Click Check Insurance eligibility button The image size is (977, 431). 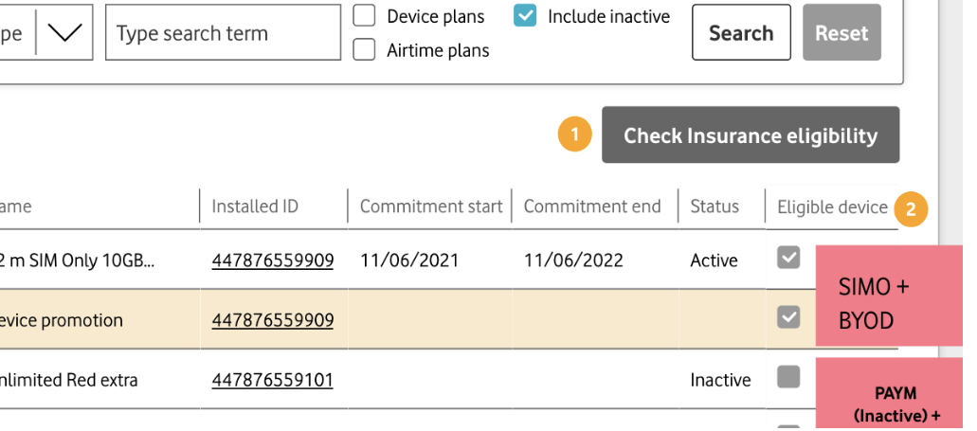point(750,135)
